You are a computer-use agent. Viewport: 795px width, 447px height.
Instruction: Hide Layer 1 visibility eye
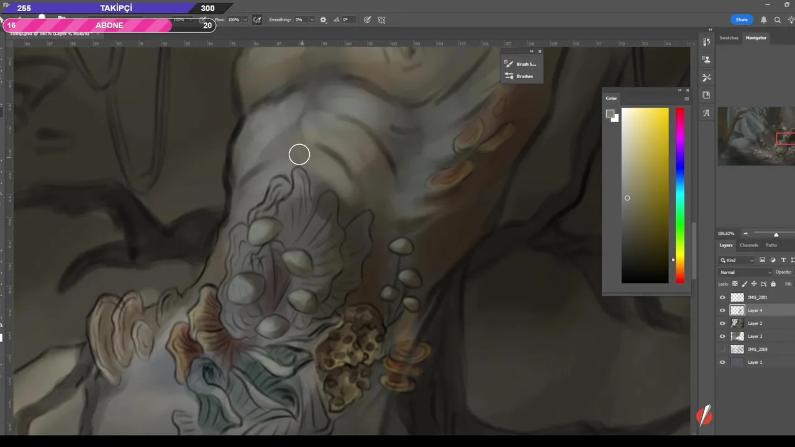click(x=722, y=362)
